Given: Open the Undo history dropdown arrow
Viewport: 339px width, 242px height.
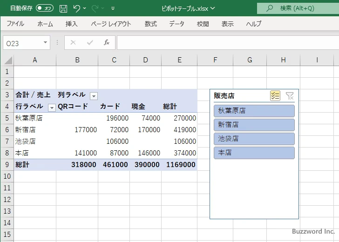Looking at the screenshot, I should click(85, 8).
